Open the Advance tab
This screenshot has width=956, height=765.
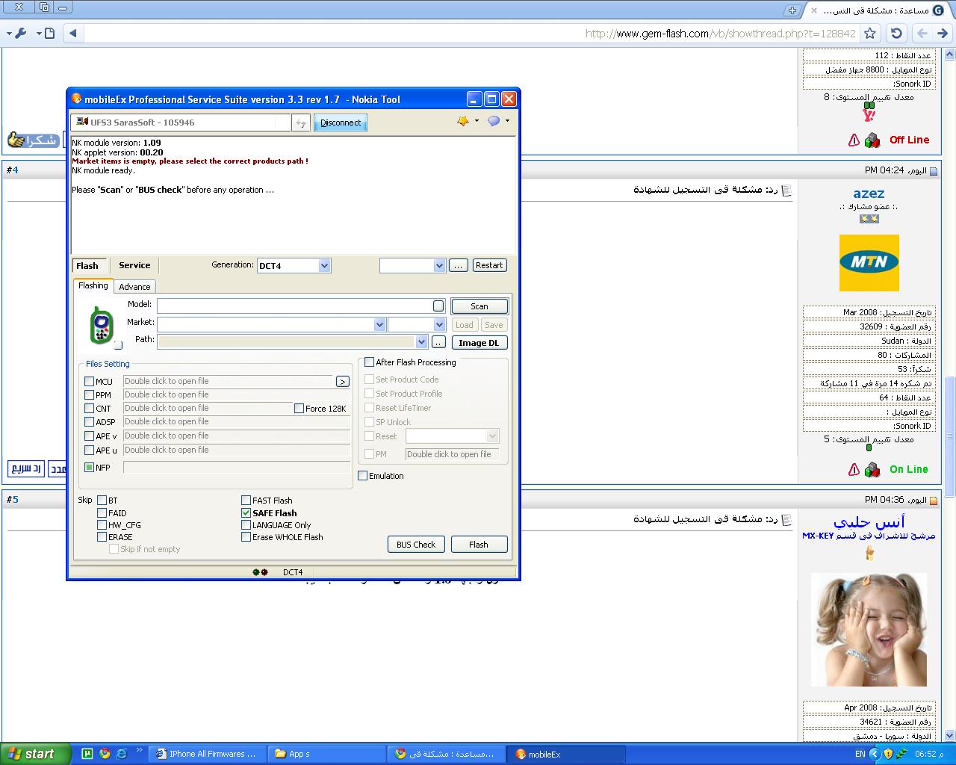134,287
